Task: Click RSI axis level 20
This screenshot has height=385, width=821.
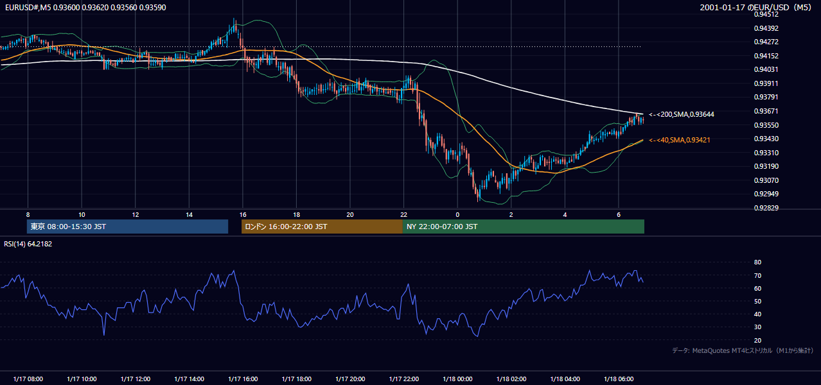Action: pos(757,340)
